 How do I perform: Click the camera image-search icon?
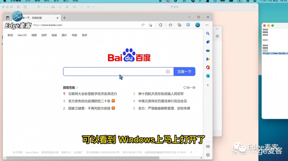point(168,72)
